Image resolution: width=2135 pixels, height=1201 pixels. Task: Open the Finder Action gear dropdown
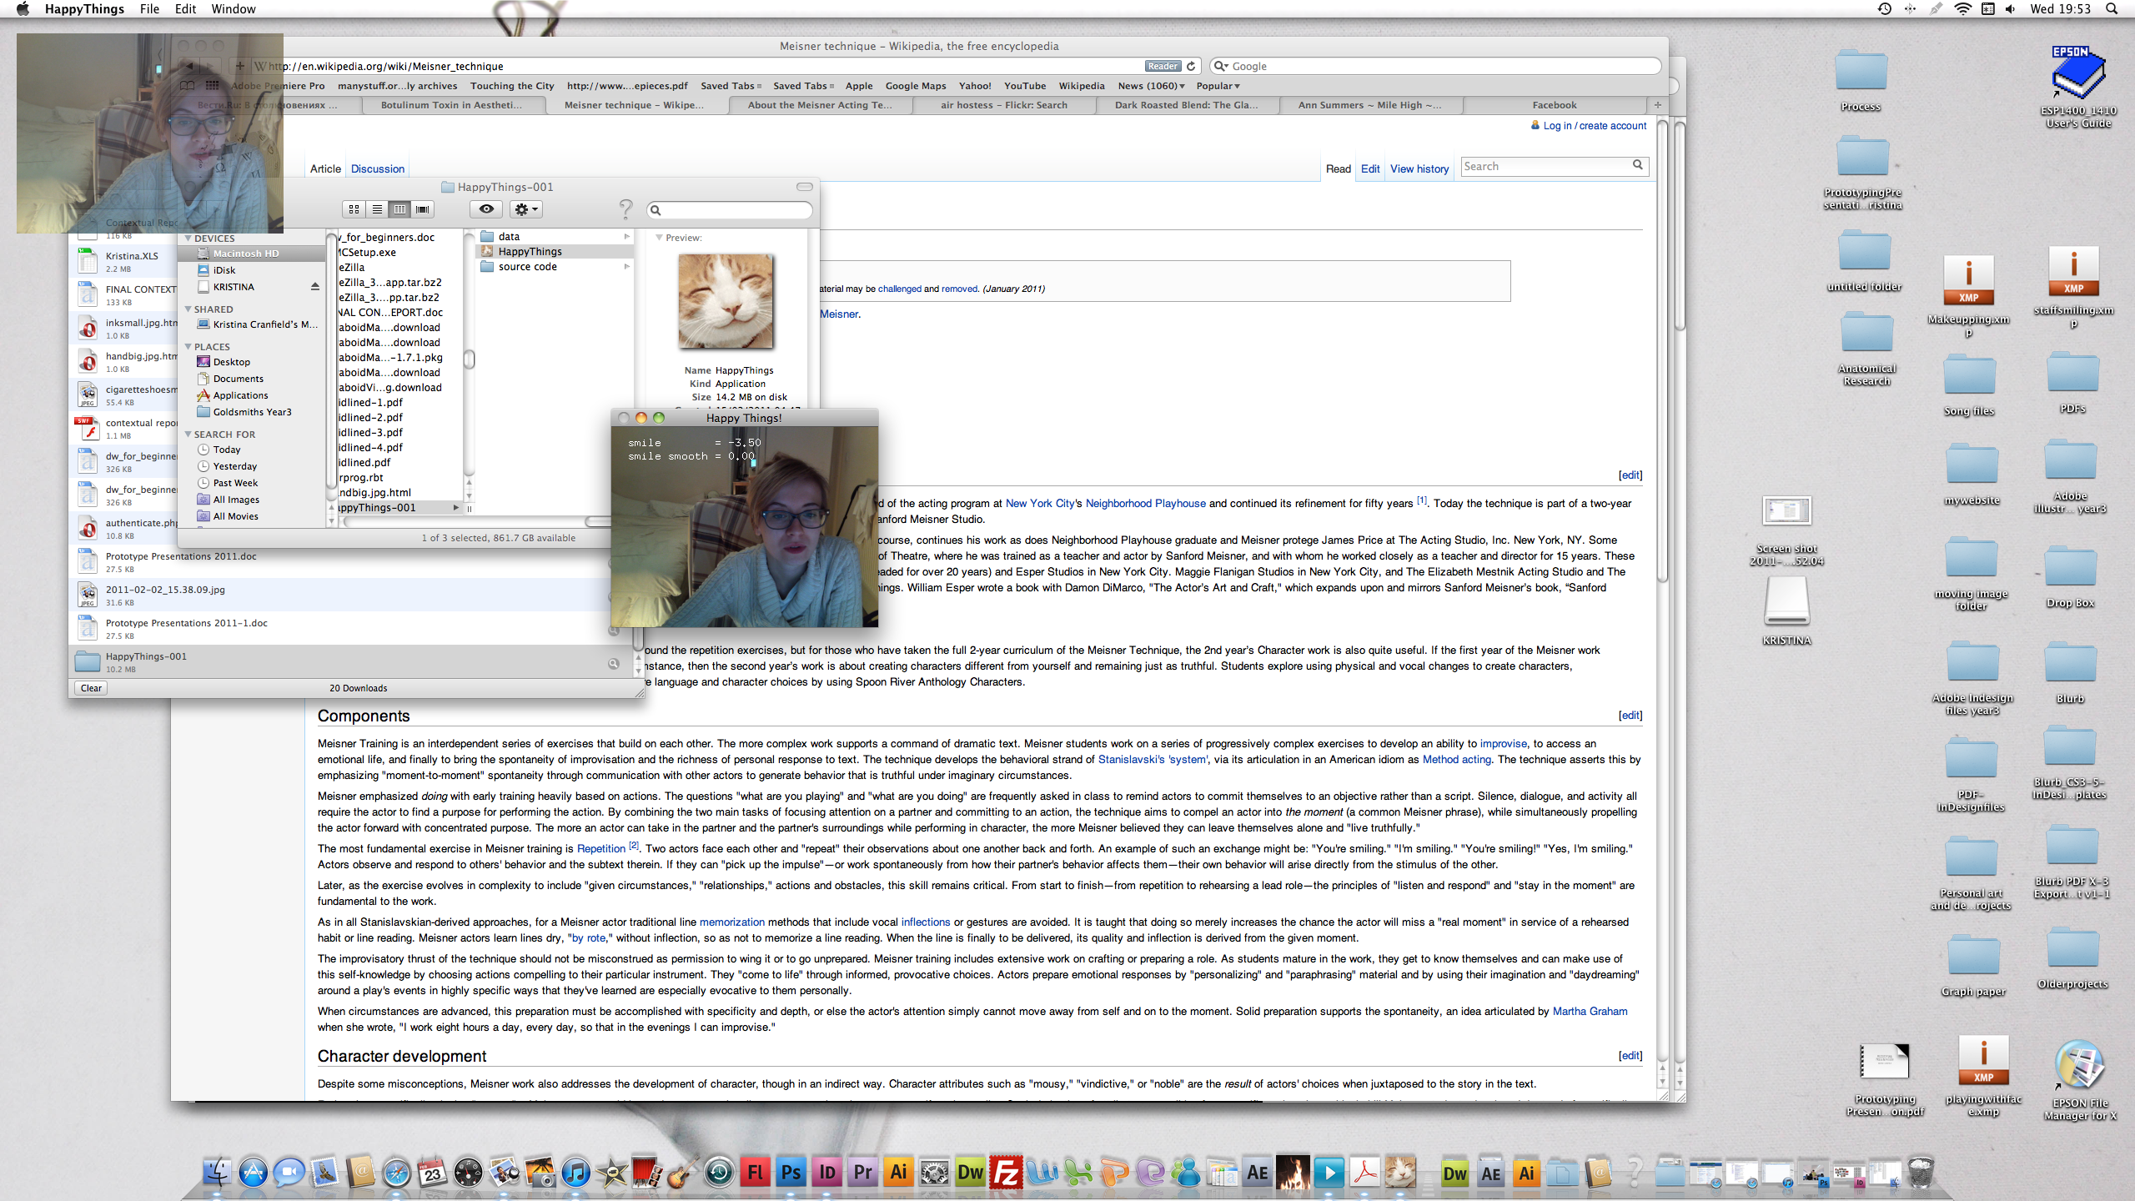tap(527, 209)
